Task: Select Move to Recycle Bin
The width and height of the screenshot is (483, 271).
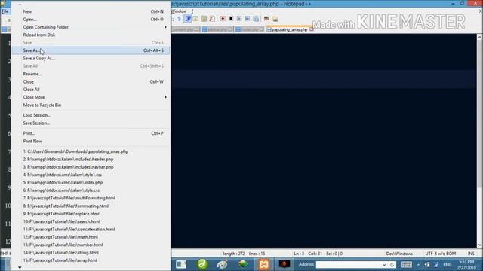Action: click(91, 105)
